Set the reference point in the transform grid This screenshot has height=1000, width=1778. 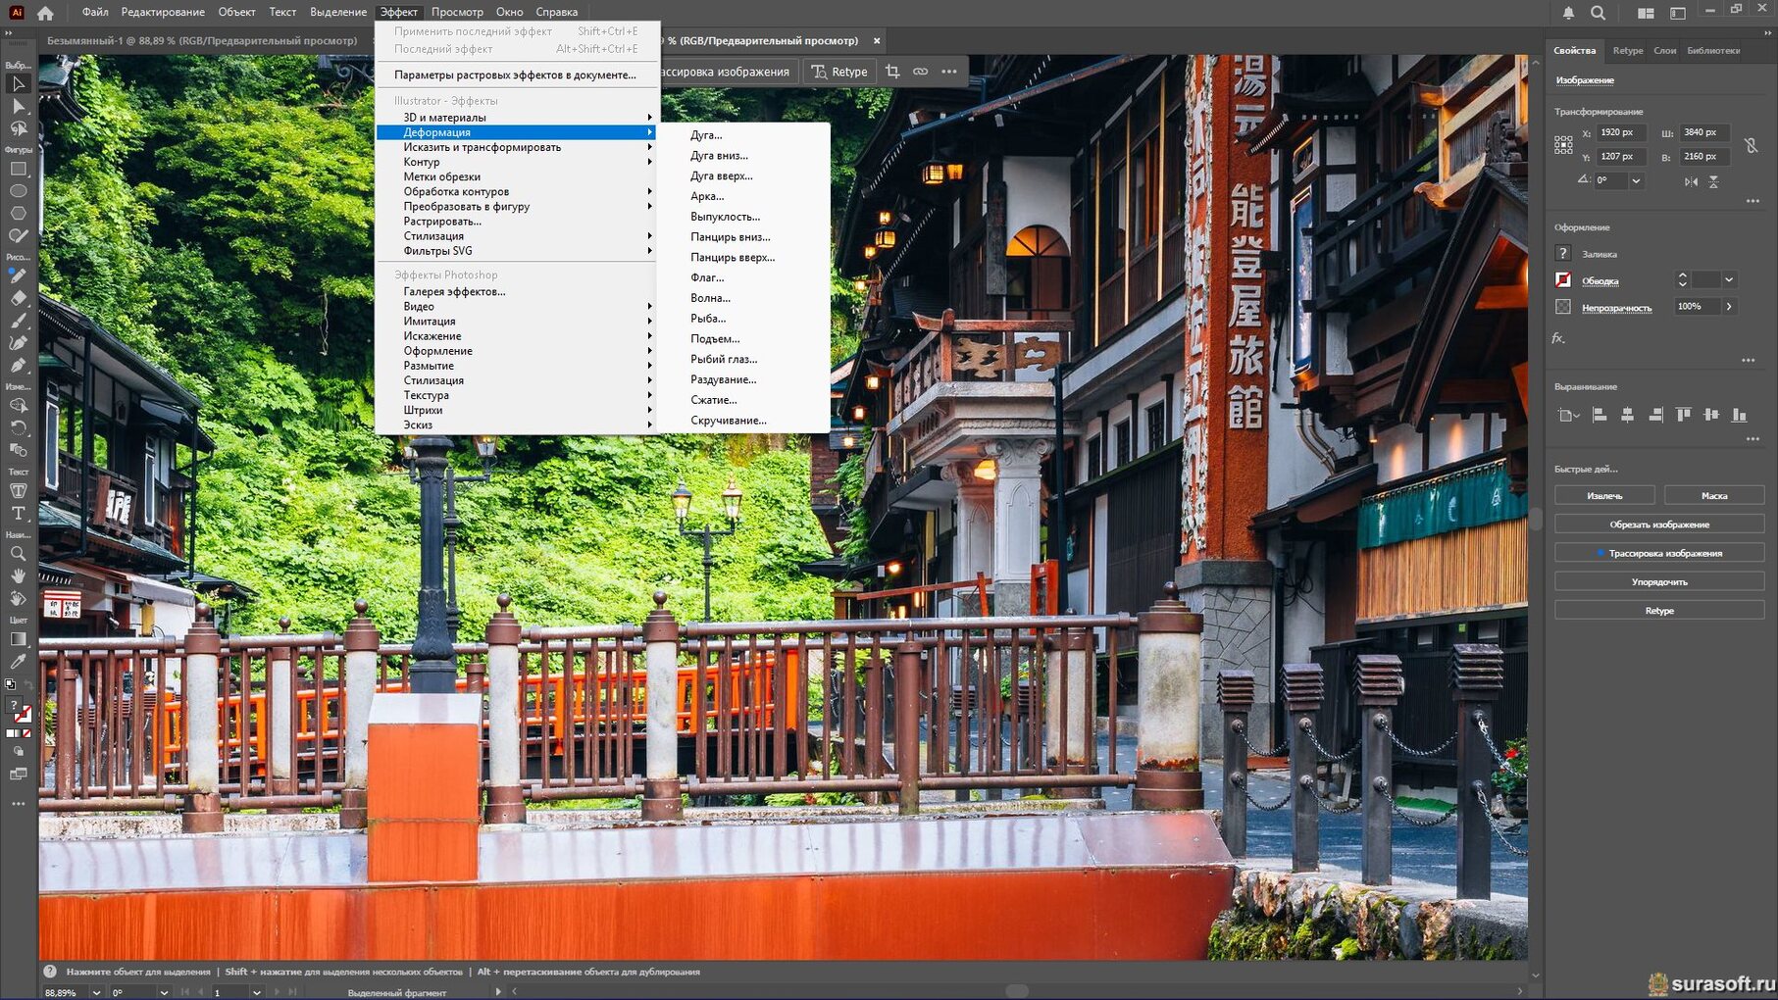pos(1563,145)
